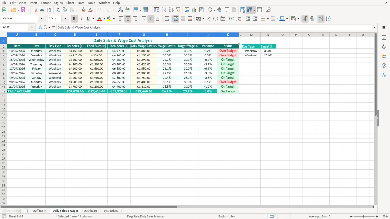This screenshot has height=219, width=390.
Task: Click the Print icon
Action: point(42,10)
